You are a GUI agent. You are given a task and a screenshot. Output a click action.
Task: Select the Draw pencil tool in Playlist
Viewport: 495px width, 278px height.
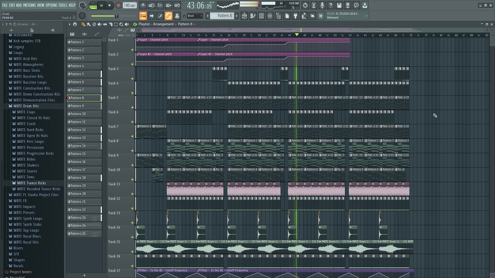83,24
